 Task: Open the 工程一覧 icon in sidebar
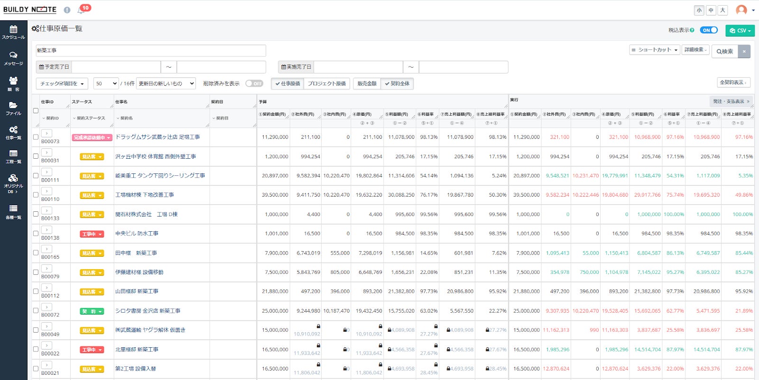coord(13,156)
